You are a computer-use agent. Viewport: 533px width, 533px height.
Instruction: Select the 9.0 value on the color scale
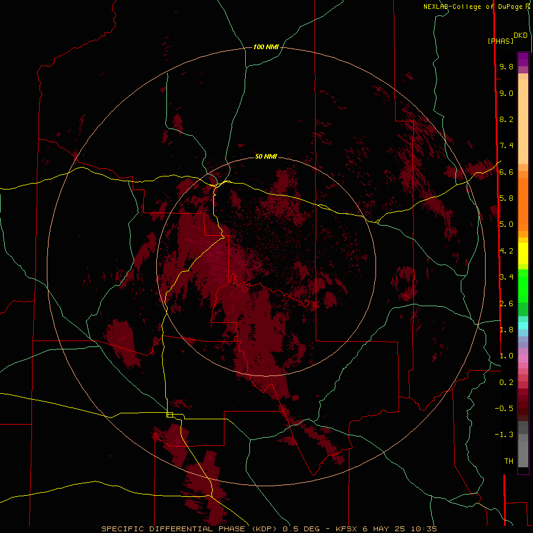(506, 93)
